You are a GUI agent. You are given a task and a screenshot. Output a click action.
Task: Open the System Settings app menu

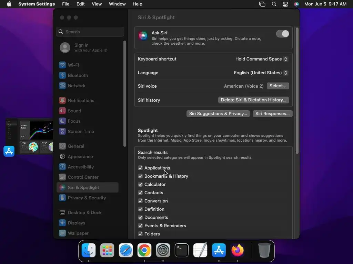click(37, 4)
